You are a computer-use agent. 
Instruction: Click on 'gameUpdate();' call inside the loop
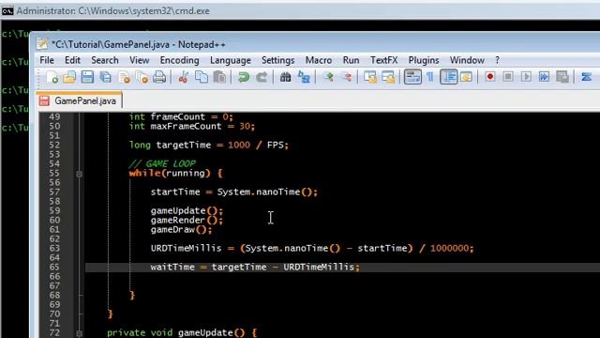tap(187, 210)
